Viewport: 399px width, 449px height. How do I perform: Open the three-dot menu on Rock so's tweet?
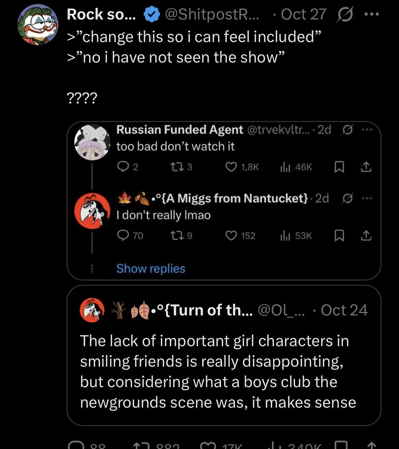point(372,14)
